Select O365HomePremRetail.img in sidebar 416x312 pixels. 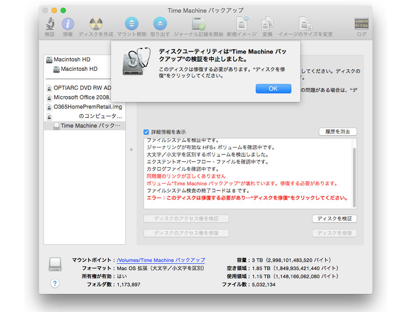click(x=85, y=107)
